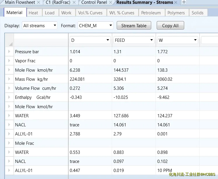The height and width of the screenshot is (179, 218).
Task: Click FEED mole flow value 144.537
Action: click(121, 70)
